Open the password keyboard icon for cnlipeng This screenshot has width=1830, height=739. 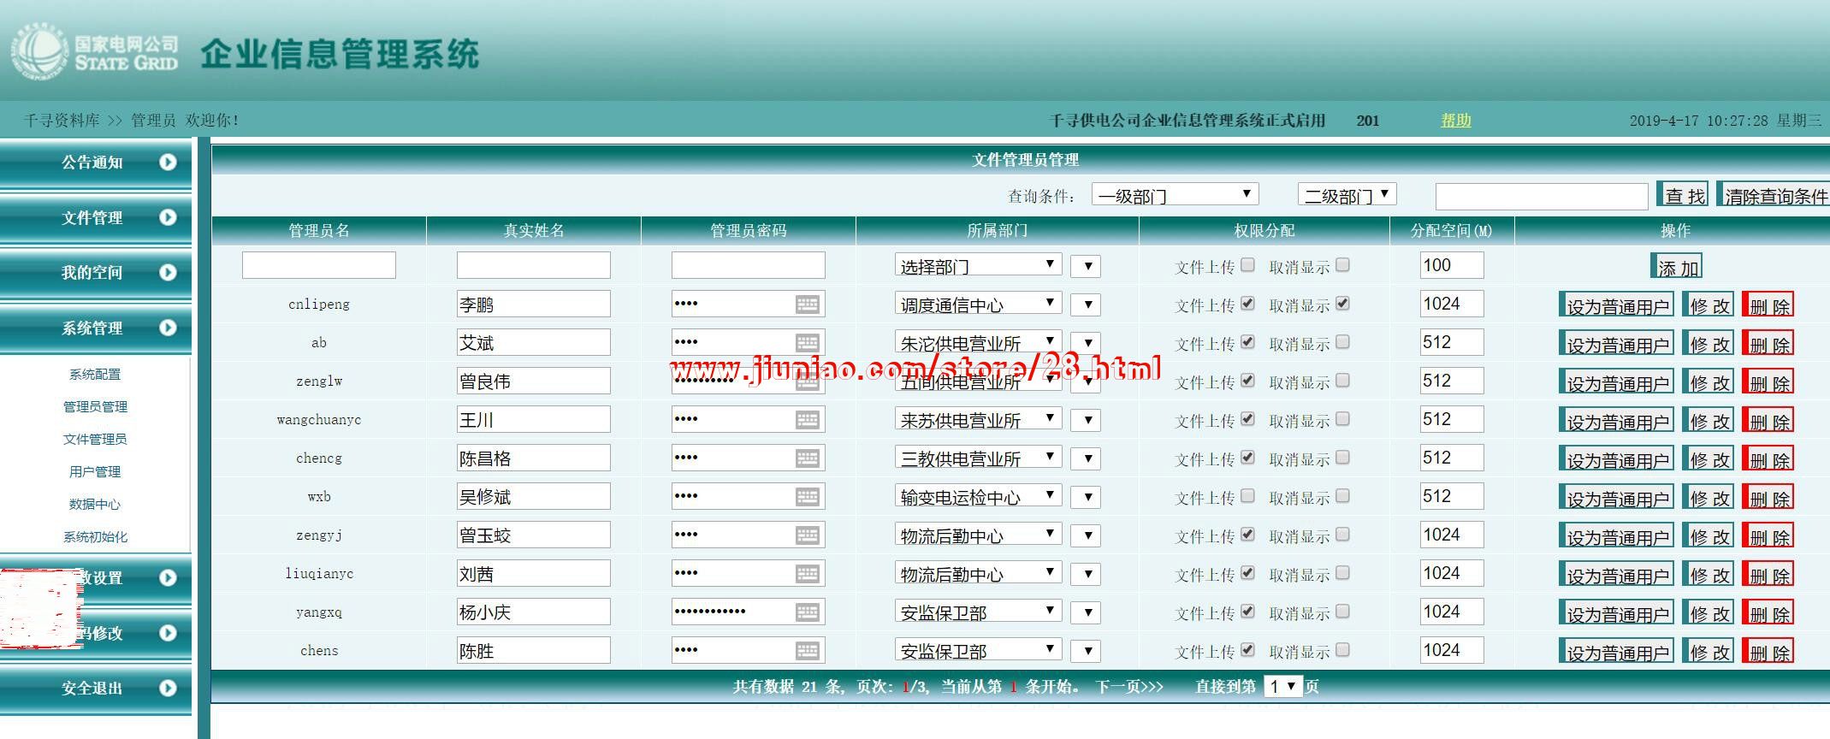807,304
